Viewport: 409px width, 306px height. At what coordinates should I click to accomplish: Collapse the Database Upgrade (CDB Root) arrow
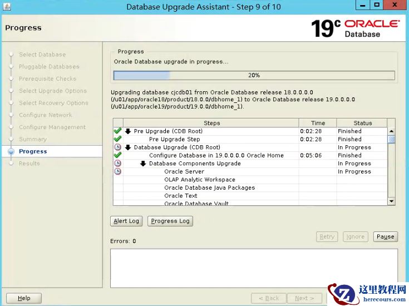tap(128, 147)
